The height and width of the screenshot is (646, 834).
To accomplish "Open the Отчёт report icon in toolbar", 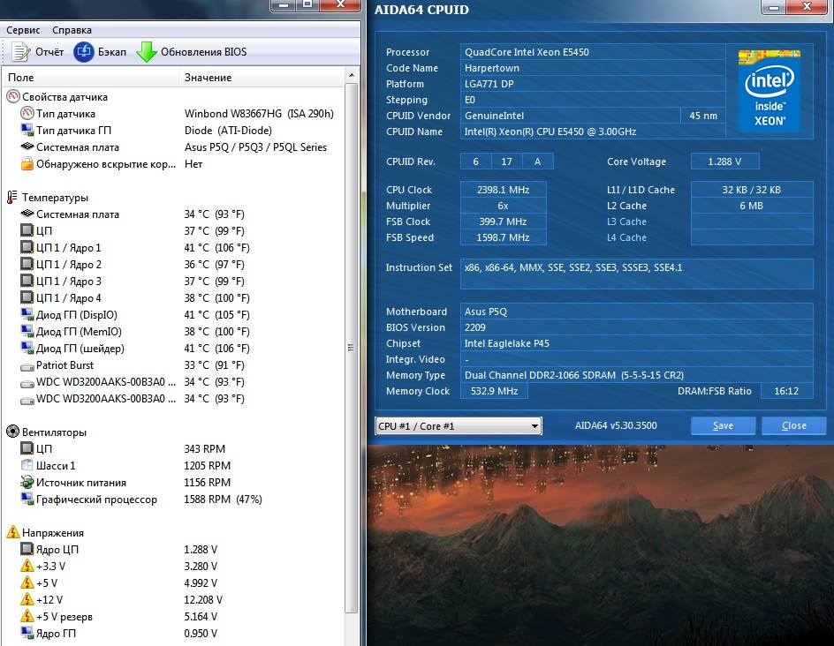I will 21,52.
